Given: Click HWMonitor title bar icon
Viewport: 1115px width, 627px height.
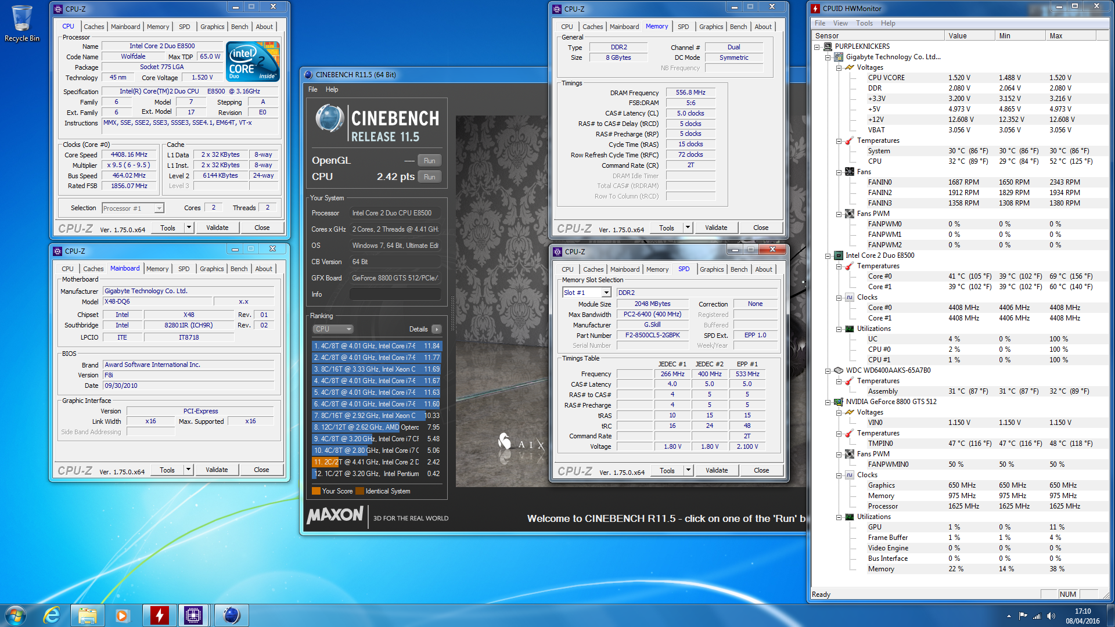Looking at the screenshot, I should (x=815, y=8).
